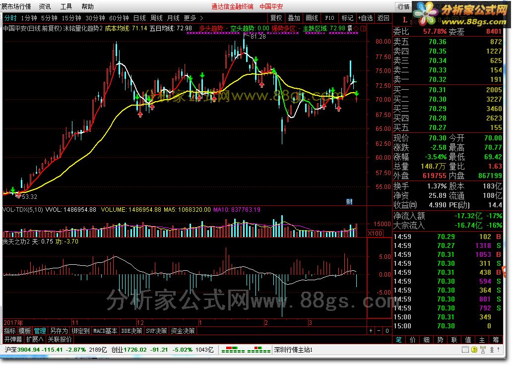This screenshot has width=512, height=365.
Task: Zoom in chart with + button
Action: coord(371,331)
